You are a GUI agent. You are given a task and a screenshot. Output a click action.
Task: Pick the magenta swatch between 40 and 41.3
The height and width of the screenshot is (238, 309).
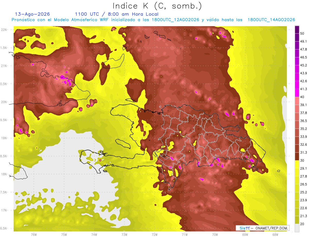click(x=297, y=93)
